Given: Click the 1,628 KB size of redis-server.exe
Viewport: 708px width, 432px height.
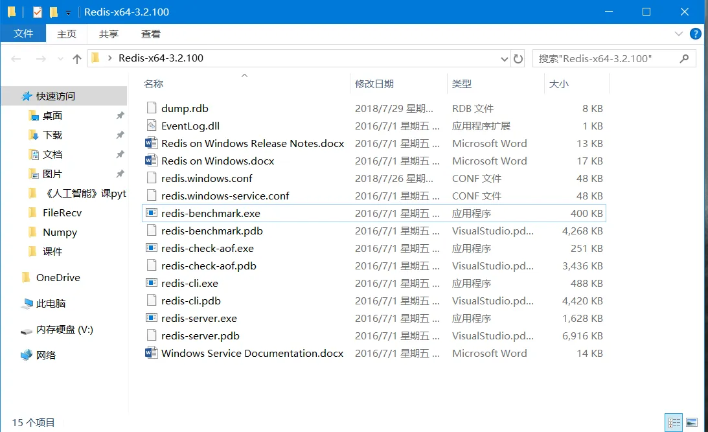Looking at the screenshot, I should (582, 318).
